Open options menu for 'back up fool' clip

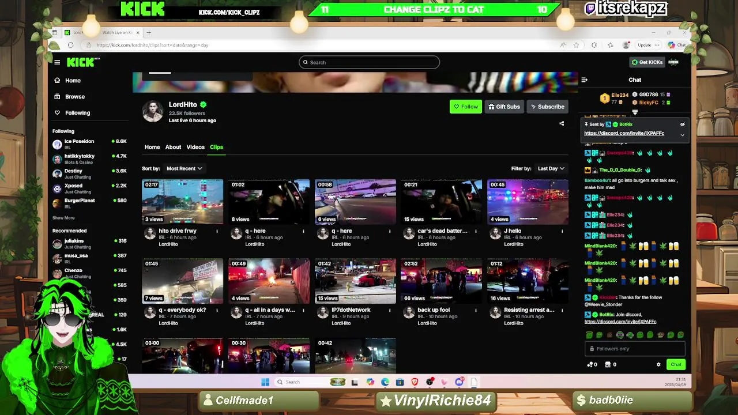(x=476, y=310)
